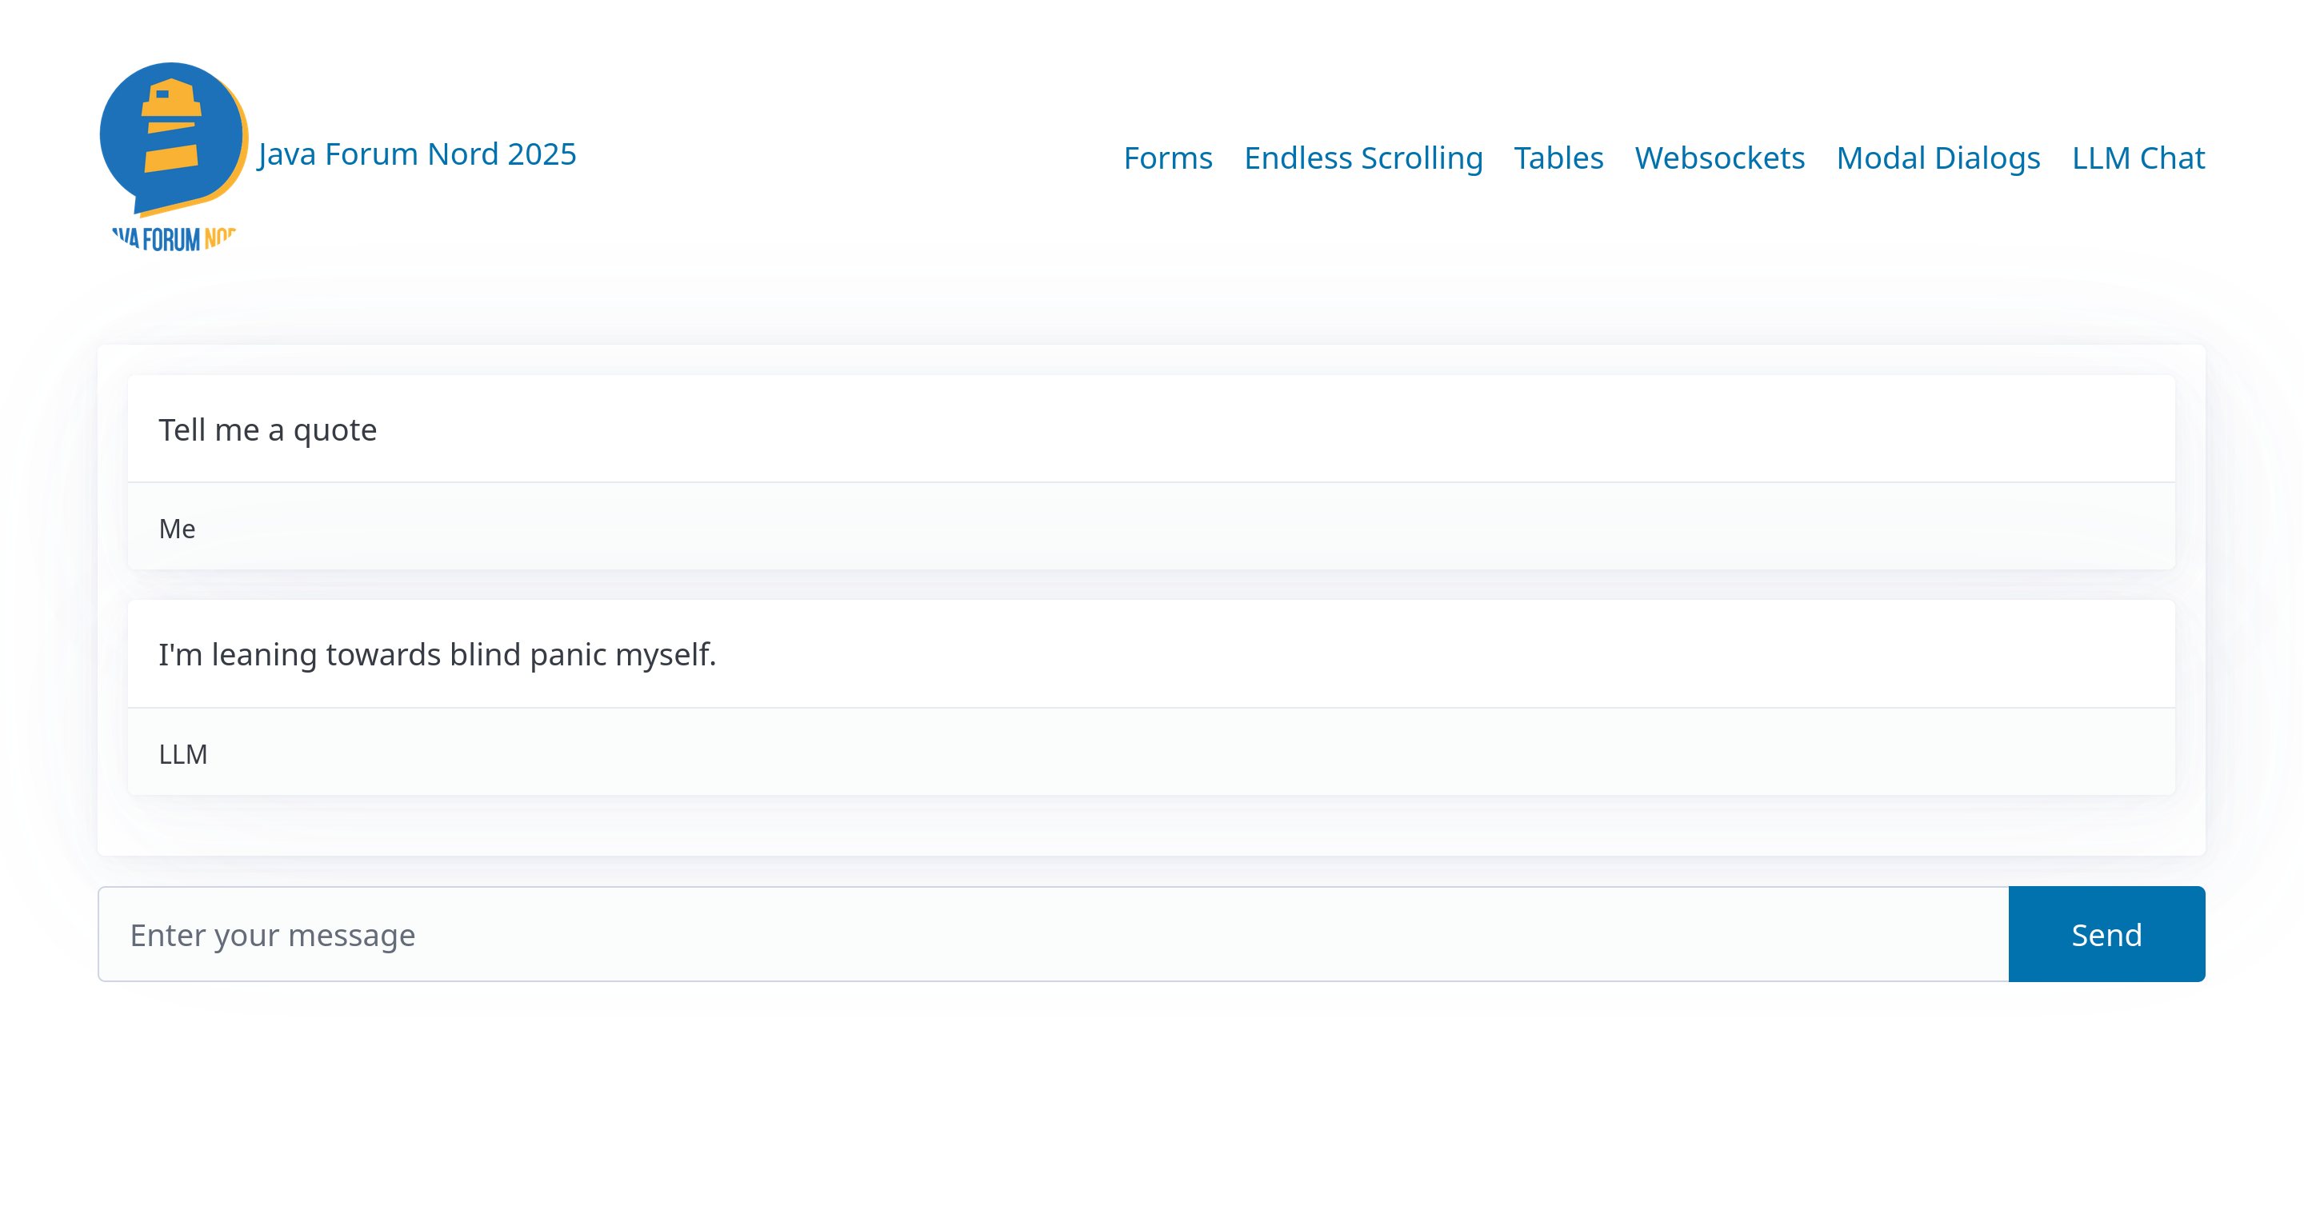Select the 'Tell me a quote' message

click(267, 429)
